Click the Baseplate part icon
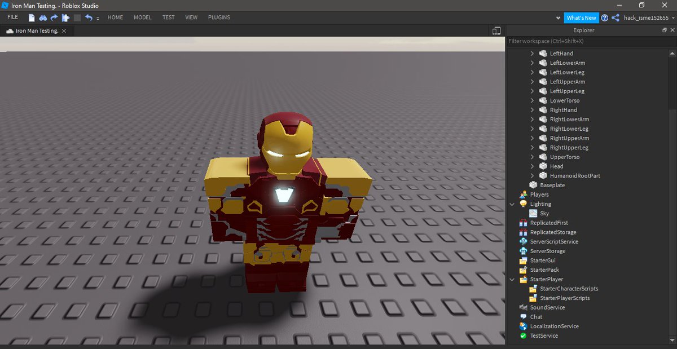677x349 pixels. click(533, 185)
